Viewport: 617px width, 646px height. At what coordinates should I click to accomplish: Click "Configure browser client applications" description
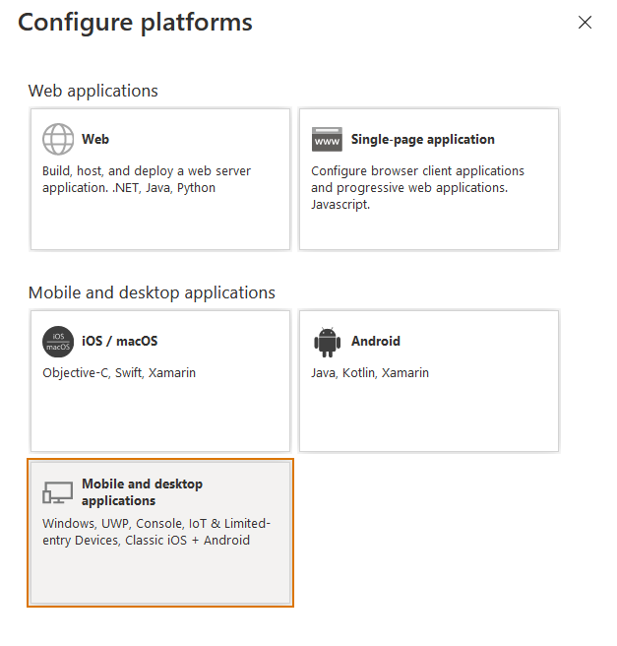pyautogui.click(x=417, y=171)
